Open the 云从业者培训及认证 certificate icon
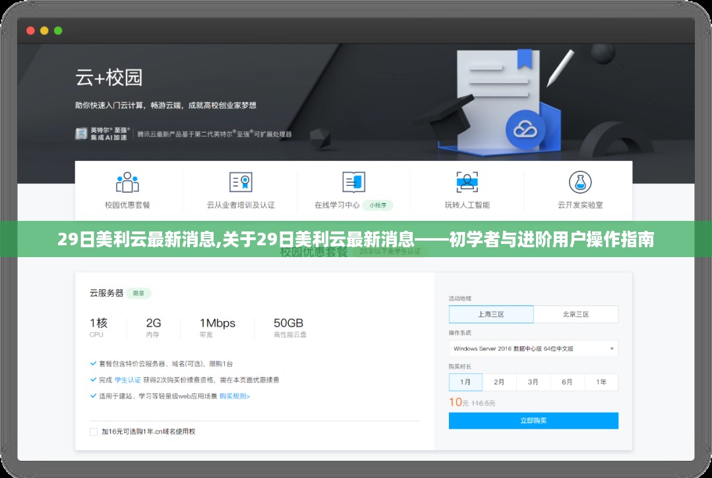 [x=241, y=182]
